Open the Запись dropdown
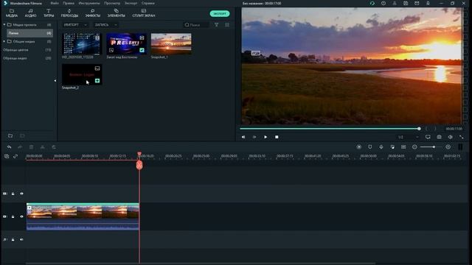 click(105, 25)
